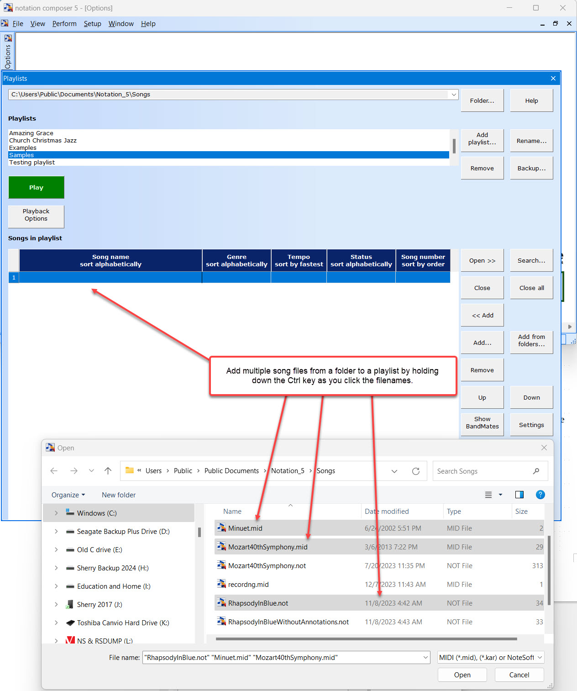Toggle the preview pane icon
Screen dimensions: 577x691
519,495
